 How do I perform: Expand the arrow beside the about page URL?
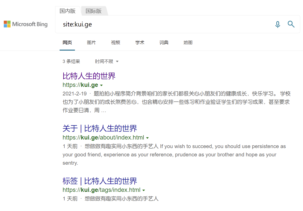click(x=148, y=138)
